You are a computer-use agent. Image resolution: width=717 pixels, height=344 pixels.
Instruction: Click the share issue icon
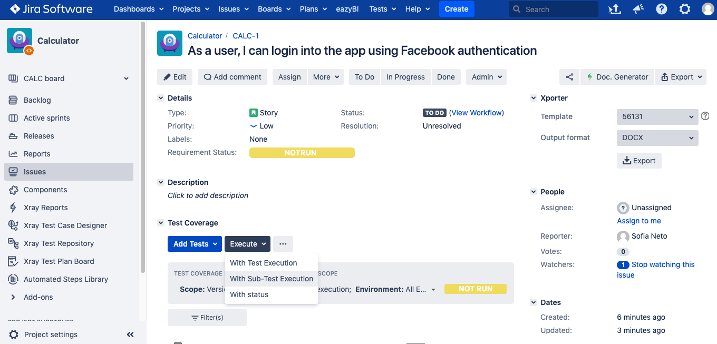[569, 77]
